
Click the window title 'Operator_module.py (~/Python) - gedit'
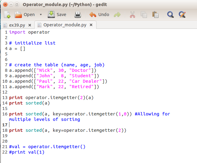tap(65, 5)
